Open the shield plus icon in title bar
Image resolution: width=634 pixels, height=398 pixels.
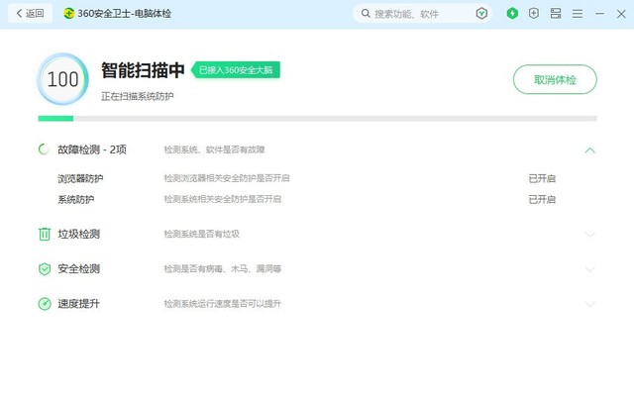click(534, 13)
